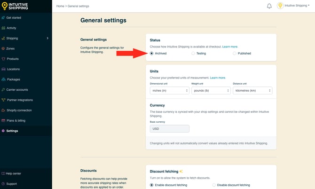Click Learn more in Units section
The height and width of the screenshot is (189, 315).
(x=218, y=78)
